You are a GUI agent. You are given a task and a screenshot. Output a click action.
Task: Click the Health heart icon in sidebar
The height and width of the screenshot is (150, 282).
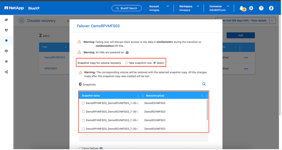[6, 30]
